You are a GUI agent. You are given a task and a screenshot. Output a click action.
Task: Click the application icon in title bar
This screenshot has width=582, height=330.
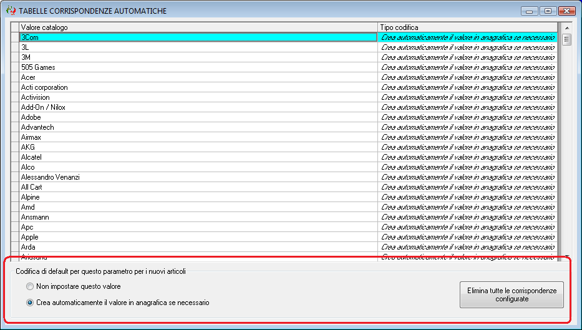11,11
